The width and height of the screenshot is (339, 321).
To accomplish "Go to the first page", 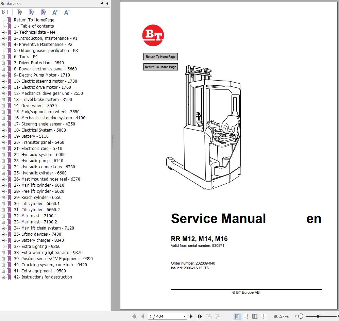I will (x=134, y=316).
